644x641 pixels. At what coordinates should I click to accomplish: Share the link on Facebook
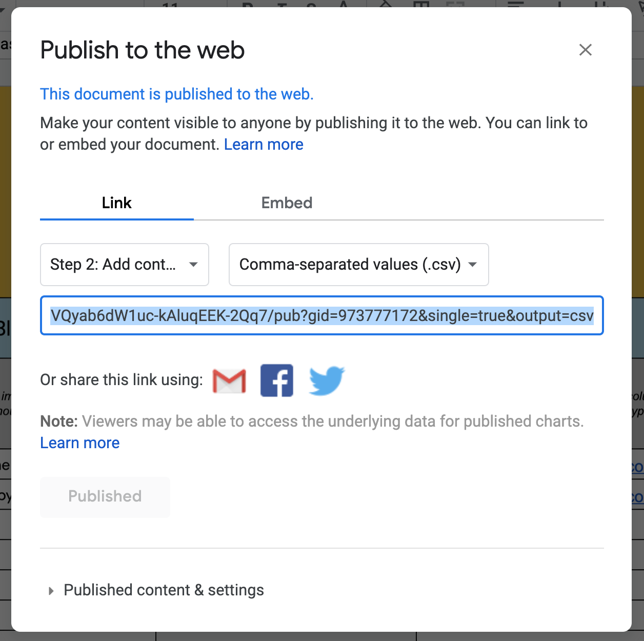[x=277, y=380]
